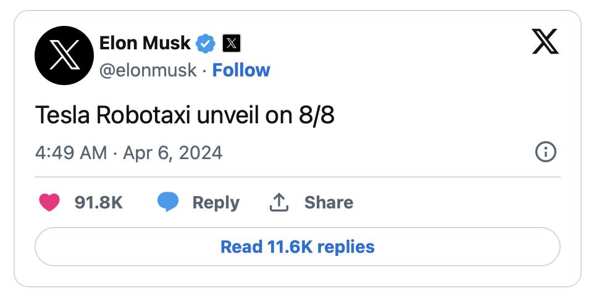Open the 4:49 AM time link
The height and width of the screenshot is (296, 594).
(70, 152)
